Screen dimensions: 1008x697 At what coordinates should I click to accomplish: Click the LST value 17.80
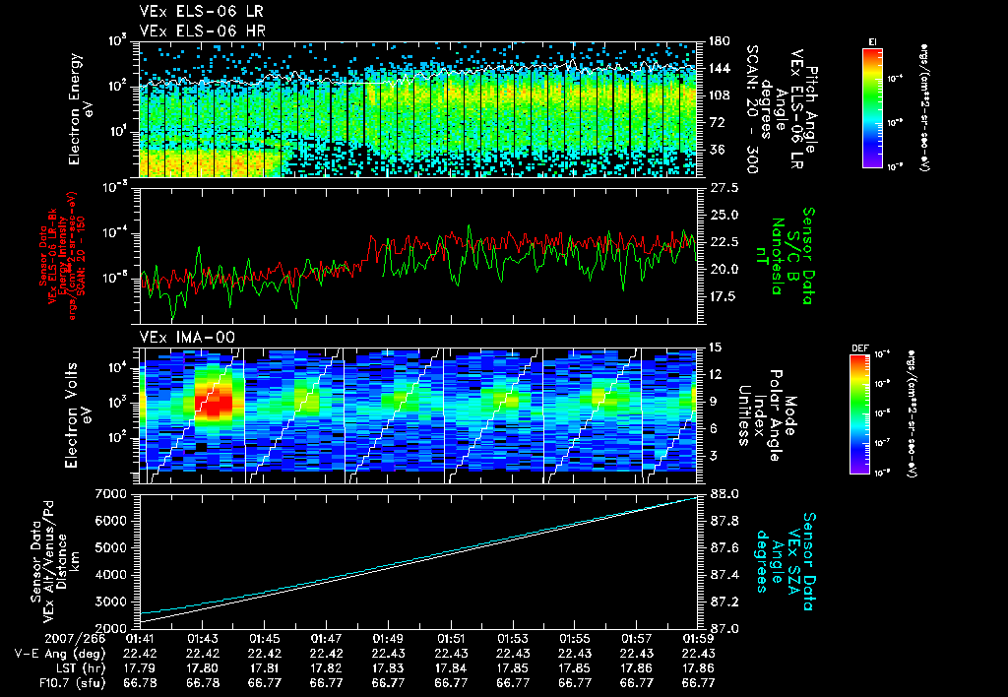pyautogui.click(x=203, y=668)
